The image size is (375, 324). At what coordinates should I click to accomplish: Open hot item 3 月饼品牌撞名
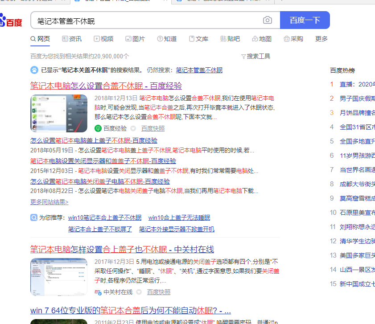tap(357, 113)
